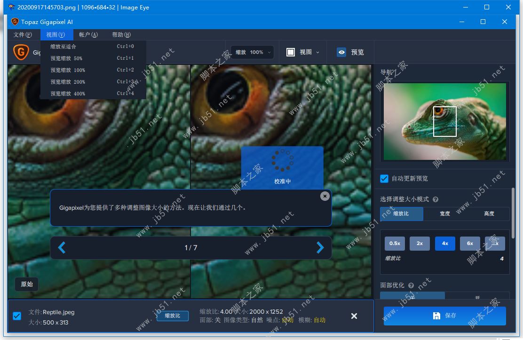523x340 pixels.
Task: Click the file name Reptile.jpeg
Action: pyautogui.click(x=58, y=312)
